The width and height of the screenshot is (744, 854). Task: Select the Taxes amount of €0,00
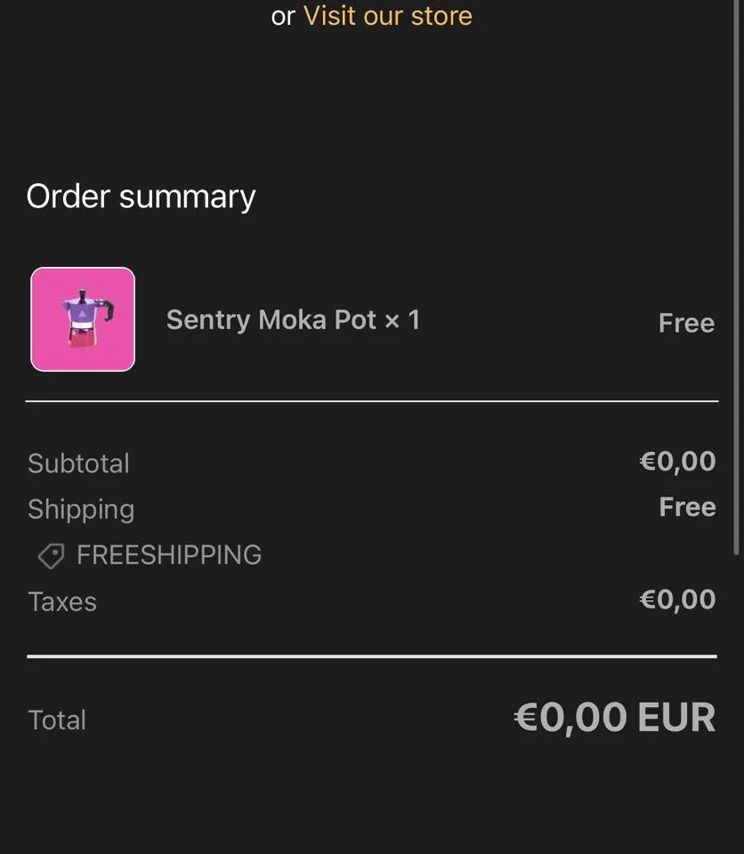pyautogui.click(x=677, y=600)
